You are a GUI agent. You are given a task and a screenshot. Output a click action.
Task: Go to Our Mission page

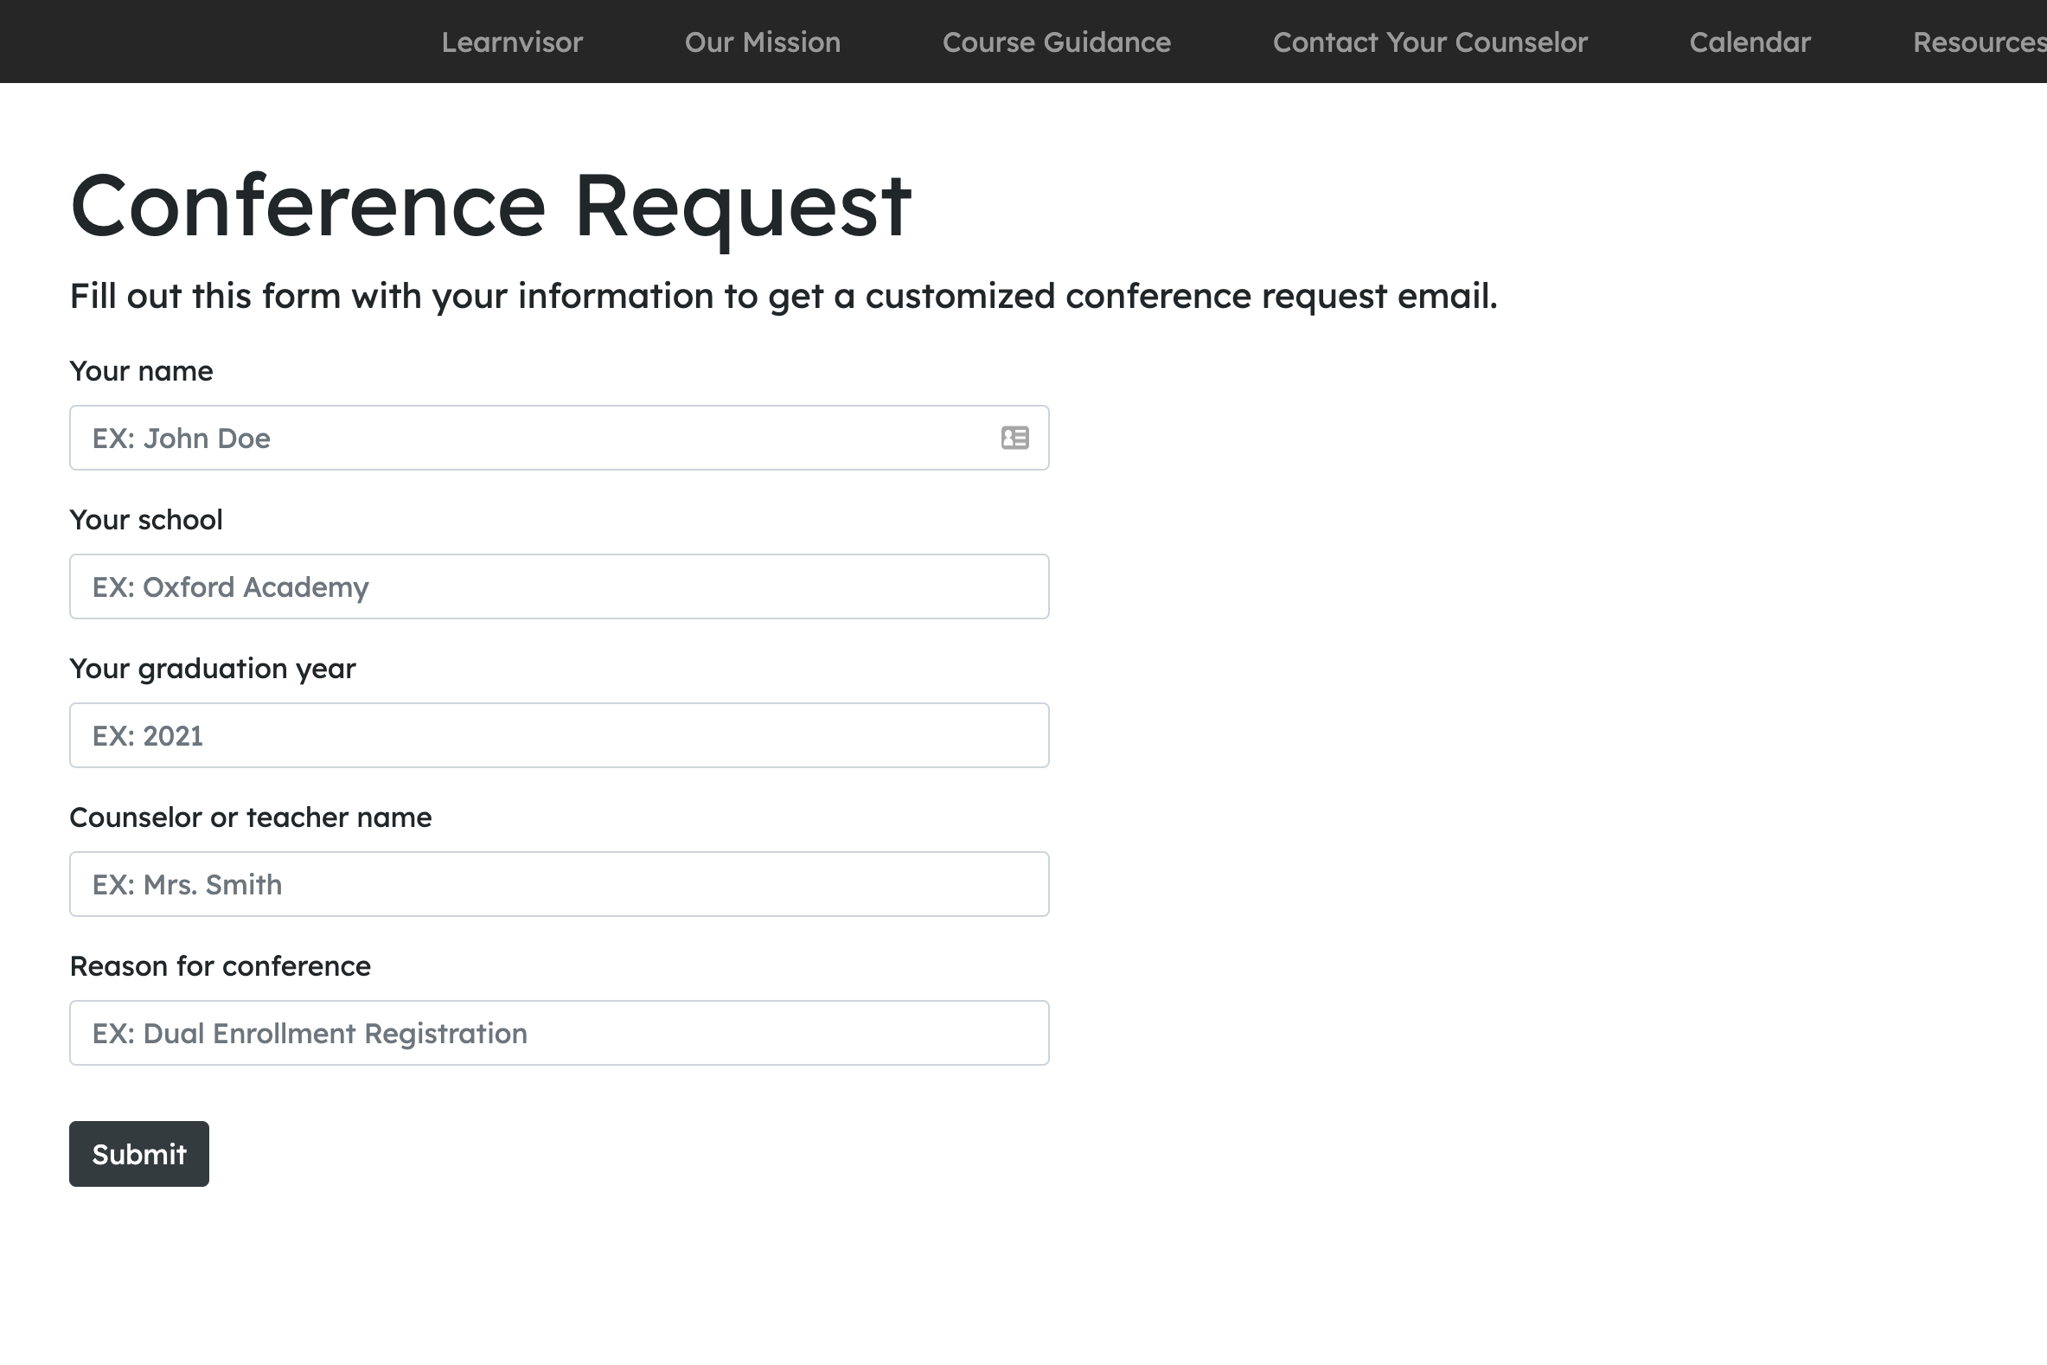coord(763,42)
